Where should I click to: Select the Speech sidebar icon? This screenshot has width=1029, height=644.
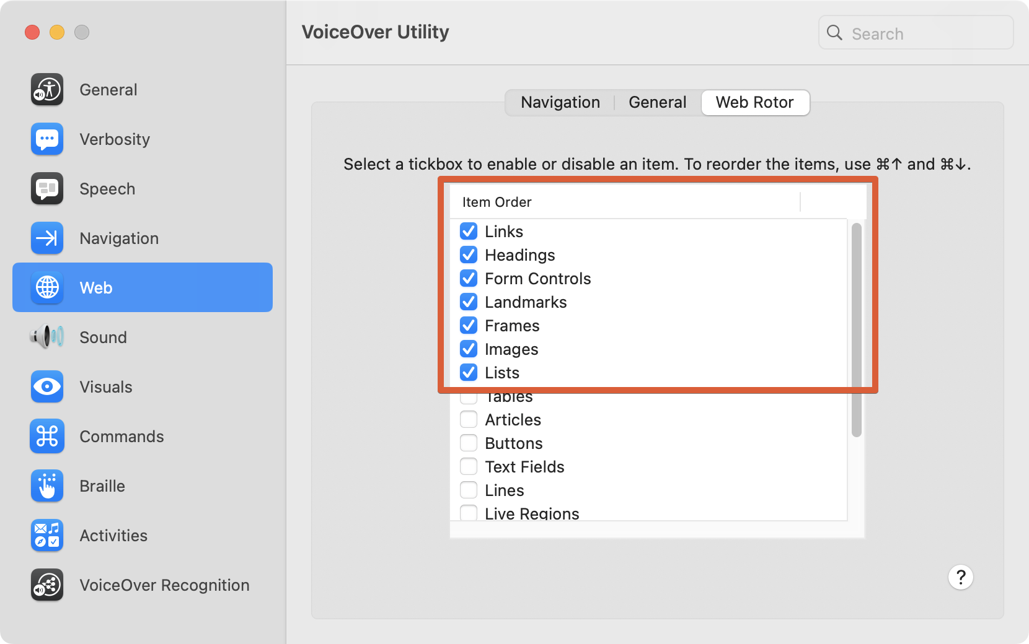pos(46,189)
